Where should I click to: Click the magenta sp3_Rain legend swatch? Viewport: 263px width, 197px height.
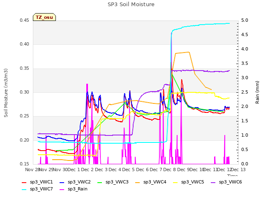pos(62,190)
